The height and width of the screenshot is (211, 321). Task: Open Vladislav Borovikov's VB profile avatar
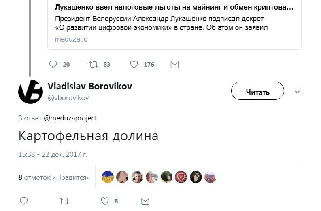(x=30, y=91)
